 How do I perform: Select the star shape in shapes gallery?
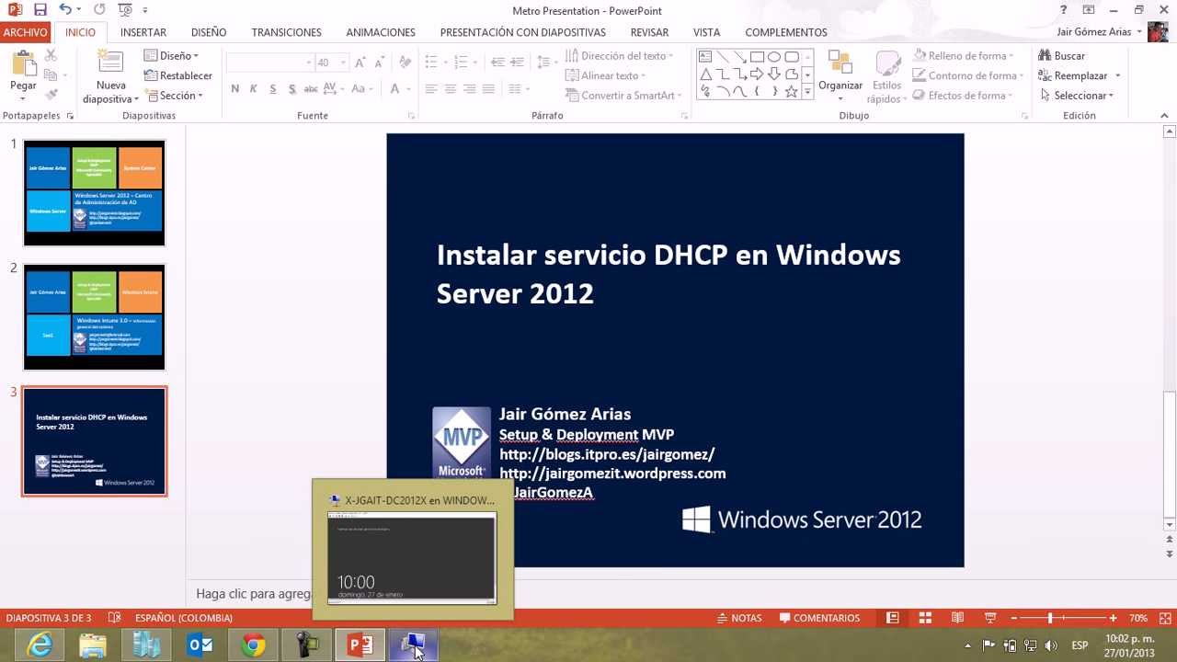792,91
